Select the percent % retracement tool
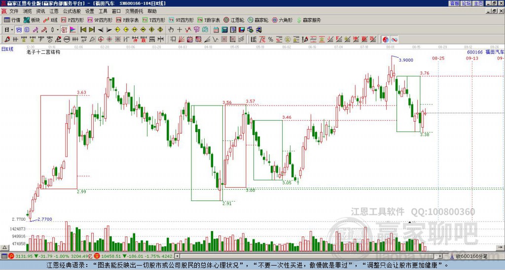505x270 pixels. [x=271, y=39]
